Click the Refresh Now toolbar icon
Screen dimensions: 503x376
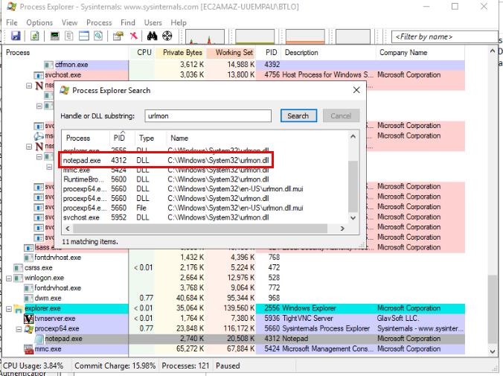coord(35,36)
